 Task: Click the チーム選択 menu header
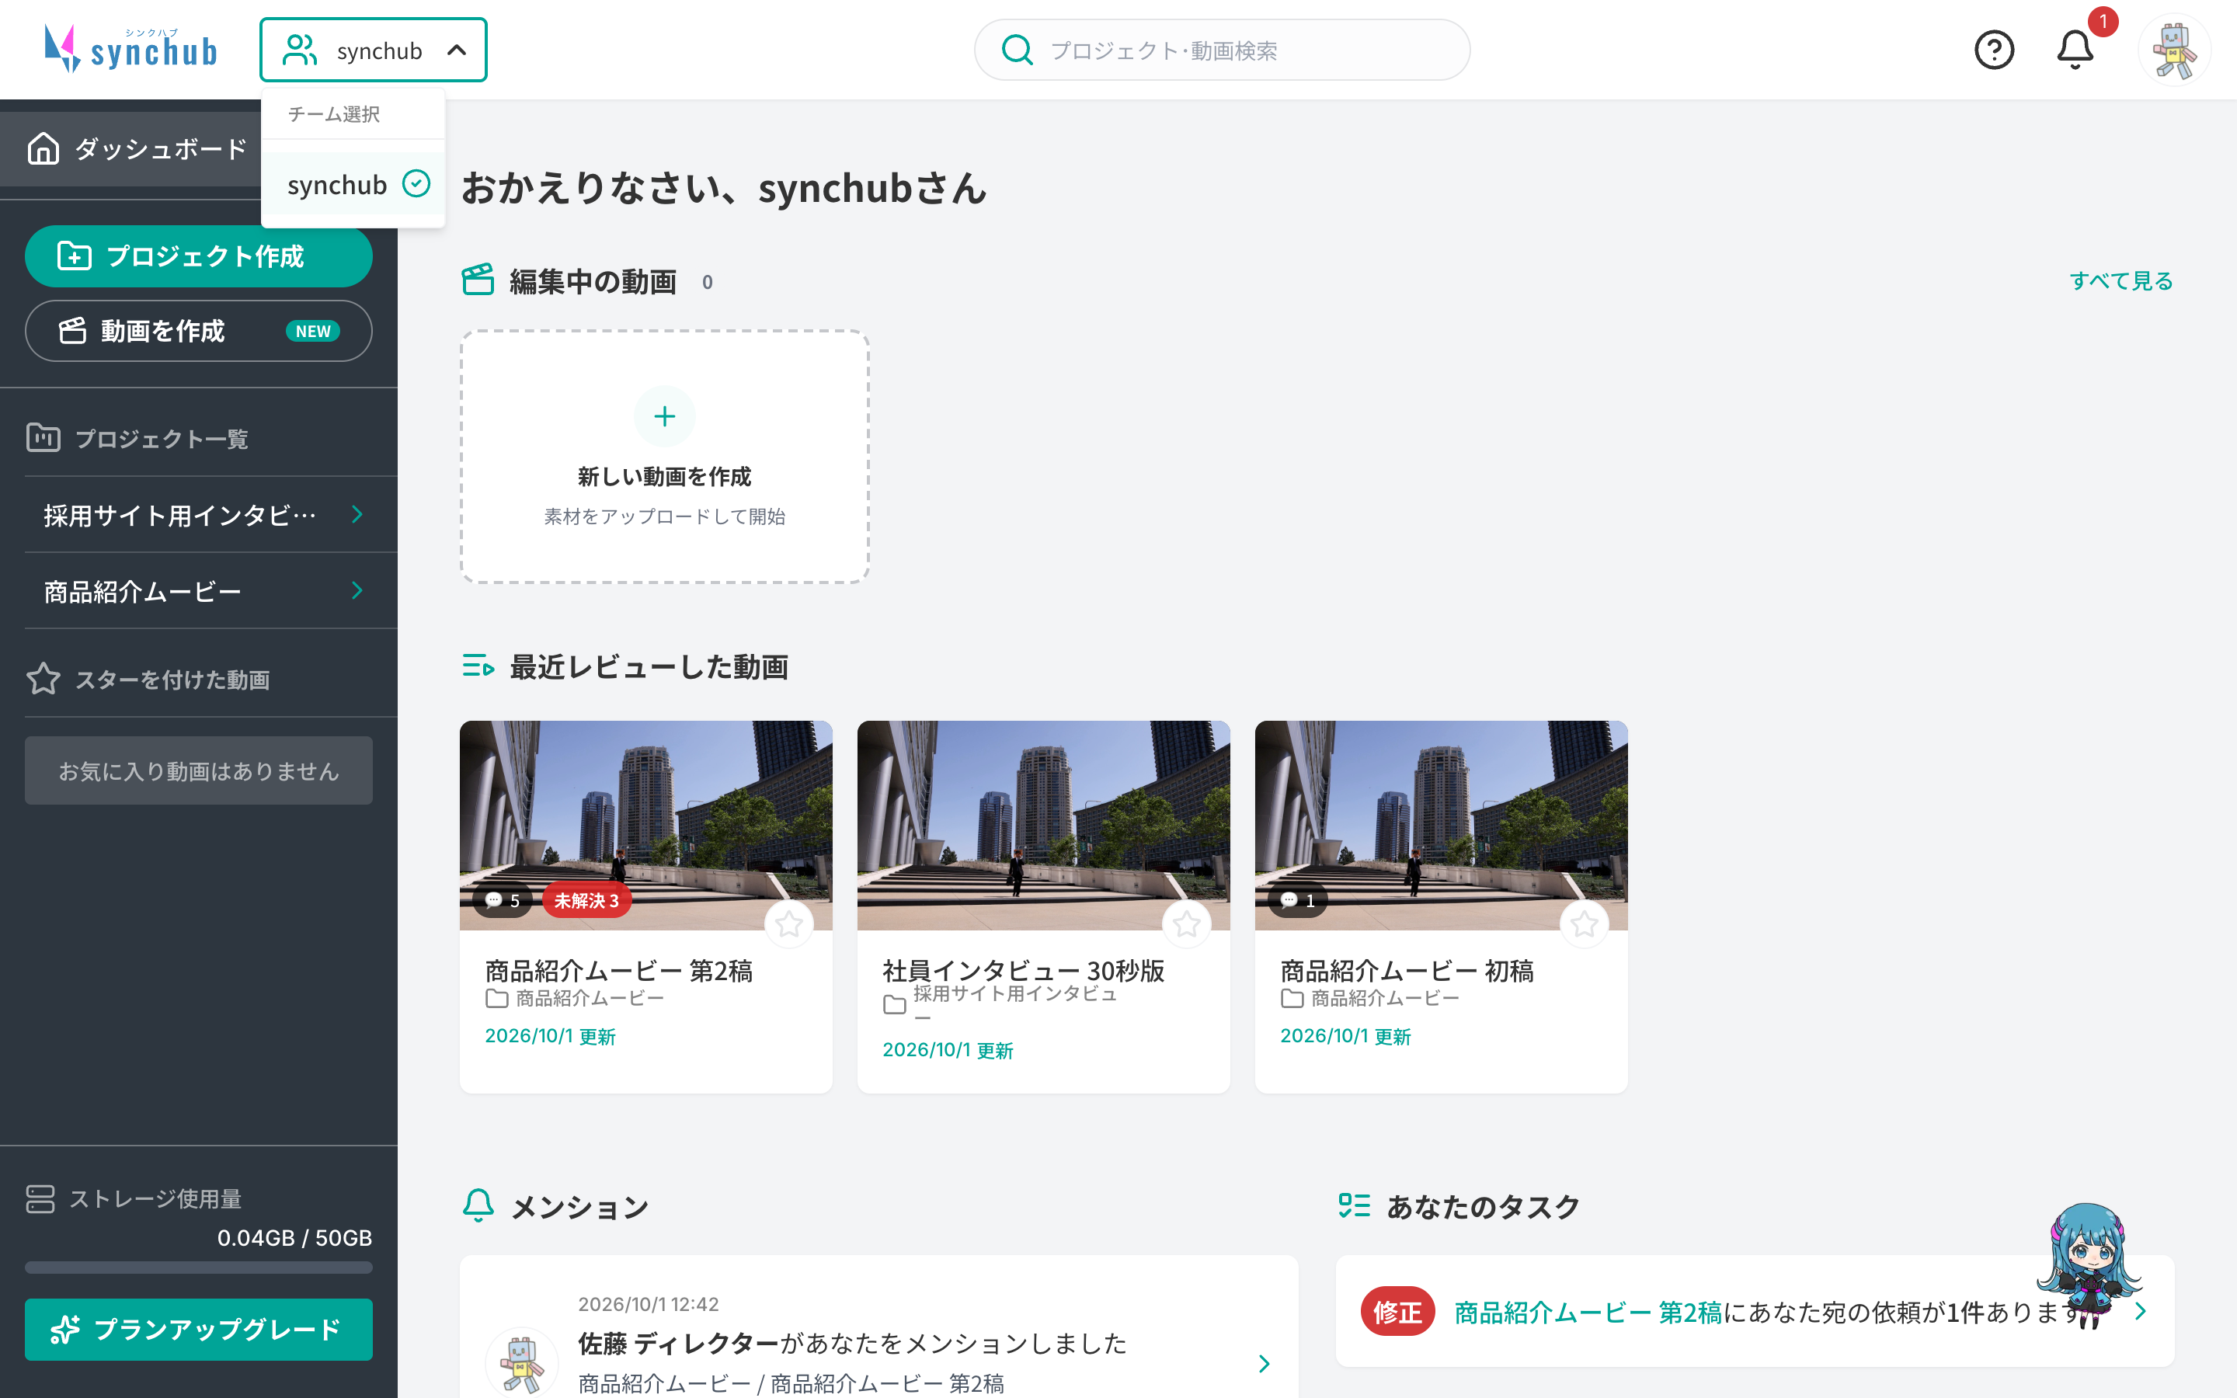334,113
